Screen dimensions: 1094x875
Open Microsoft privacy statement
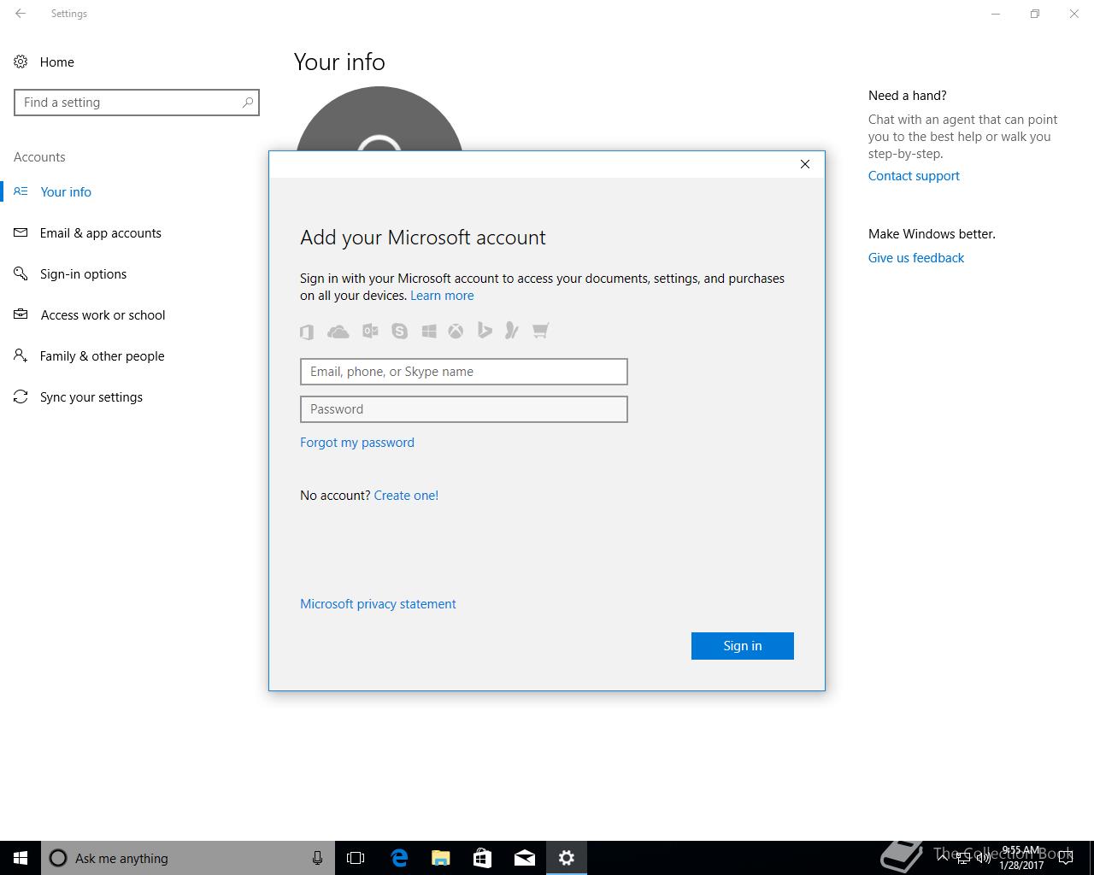378,604
